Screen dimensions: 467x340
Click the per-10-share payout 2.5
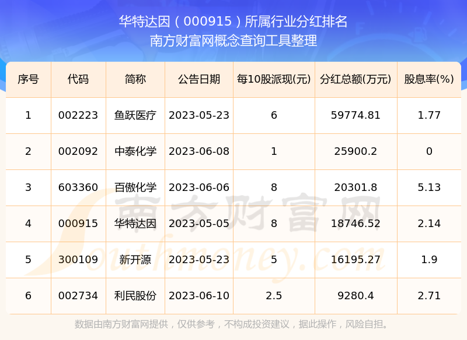[274, 296]
